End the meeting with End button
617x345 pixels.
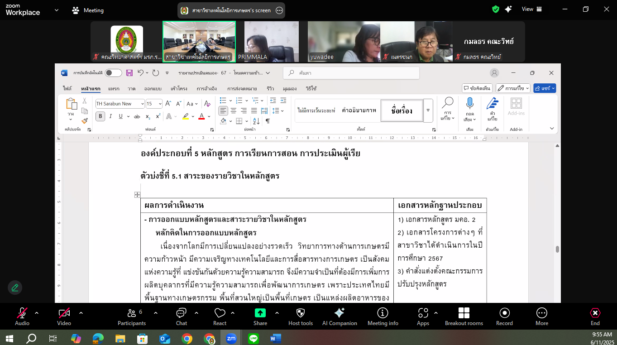pyautogui.click(x=595, y=313)
